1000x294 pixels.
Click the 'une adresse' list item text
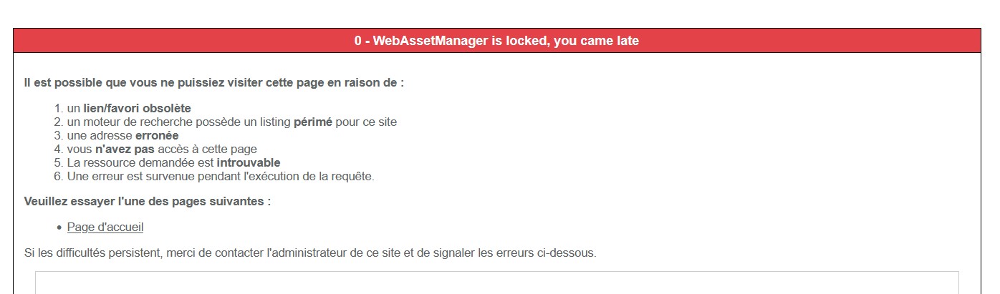pyautogui.click(x=100, y=136)
